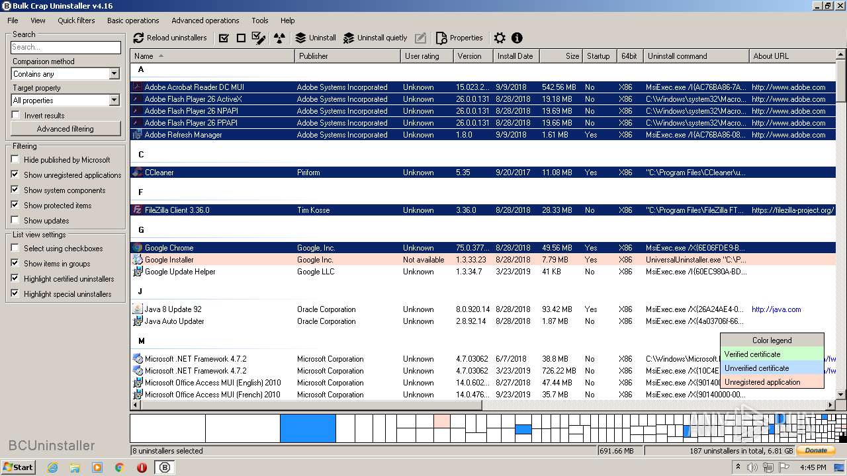Click the Action Center flag tray icon
This screenshot has width=847, height=476.
[783, 467]
